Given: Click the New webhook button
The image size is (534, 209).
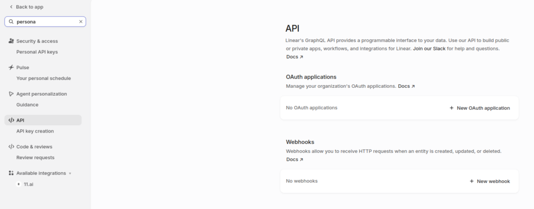Looking at the screenshot, I should click(x=489, y=181).
